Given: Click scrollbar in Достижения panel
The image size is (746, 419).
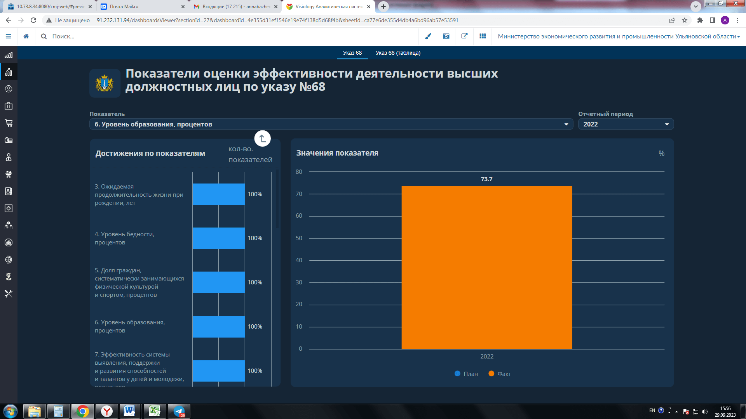Looking at the screenshot, I should [277, 199].
